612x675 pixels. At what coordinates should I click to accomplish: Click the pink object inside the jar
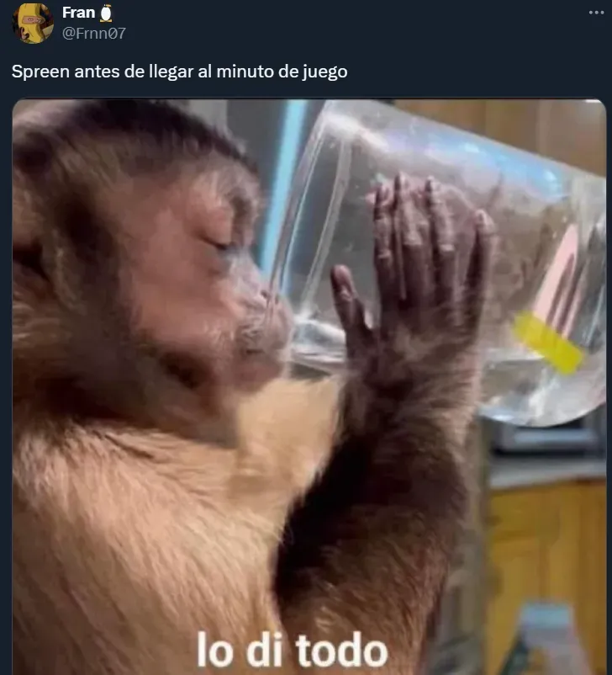click(x=559, y=274)
